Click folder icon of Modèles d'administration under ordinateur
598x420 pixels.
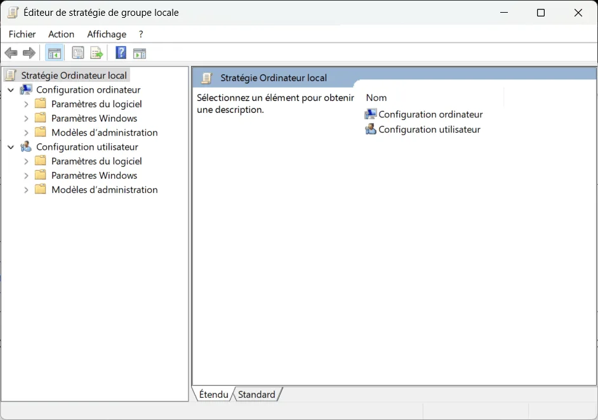point(41,132)
